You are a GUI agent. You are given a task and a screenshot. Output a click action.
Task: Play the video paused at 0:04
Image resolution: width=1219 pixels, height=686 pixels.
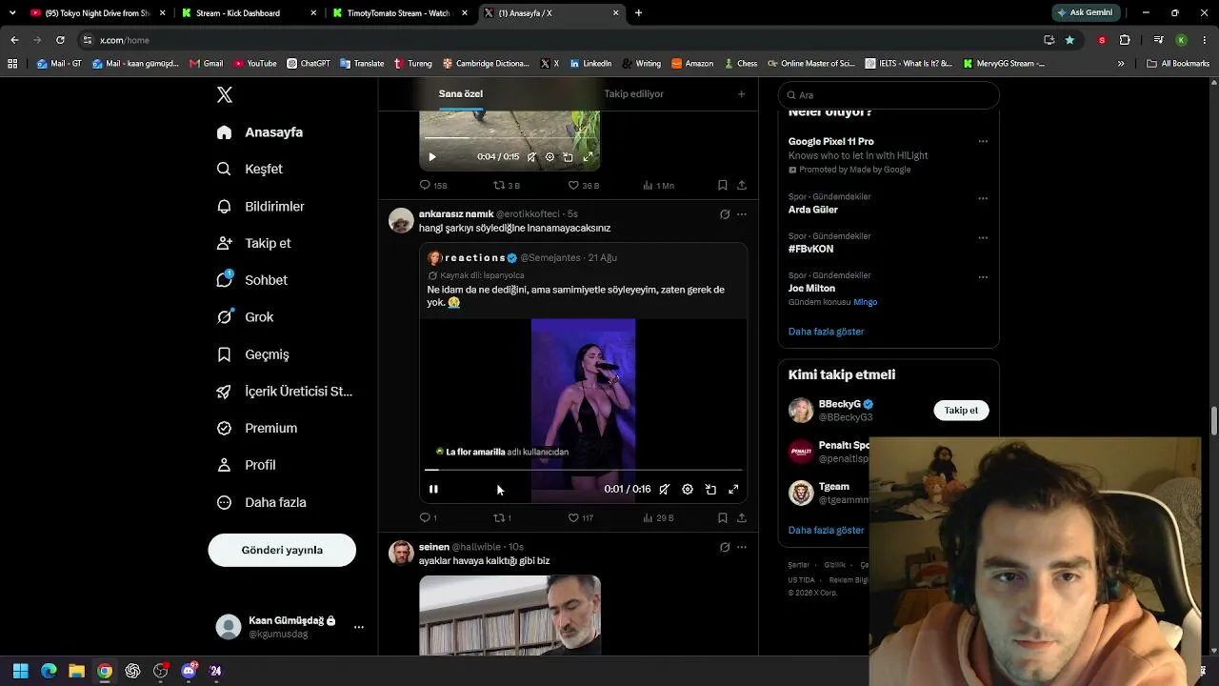click(x=431, y=157)
